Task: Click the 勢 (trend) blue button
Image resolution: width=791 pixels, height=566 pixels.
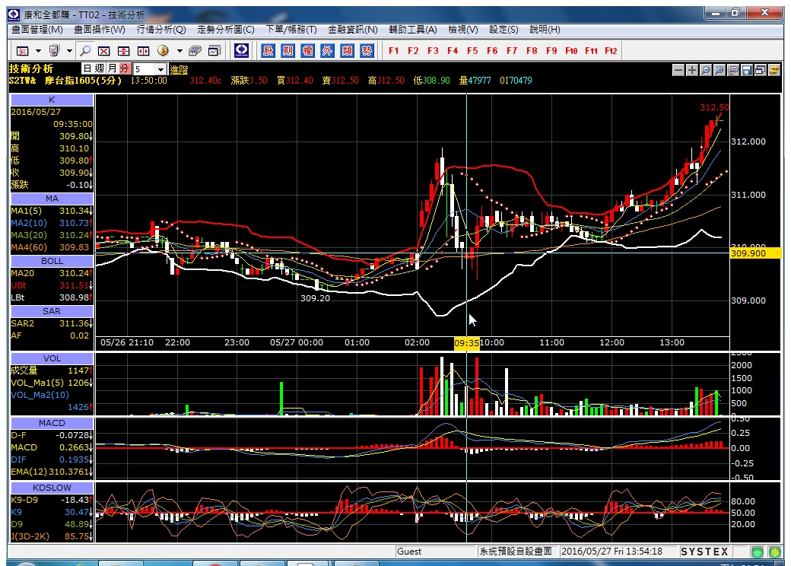Action: click(x=367, y=50)
